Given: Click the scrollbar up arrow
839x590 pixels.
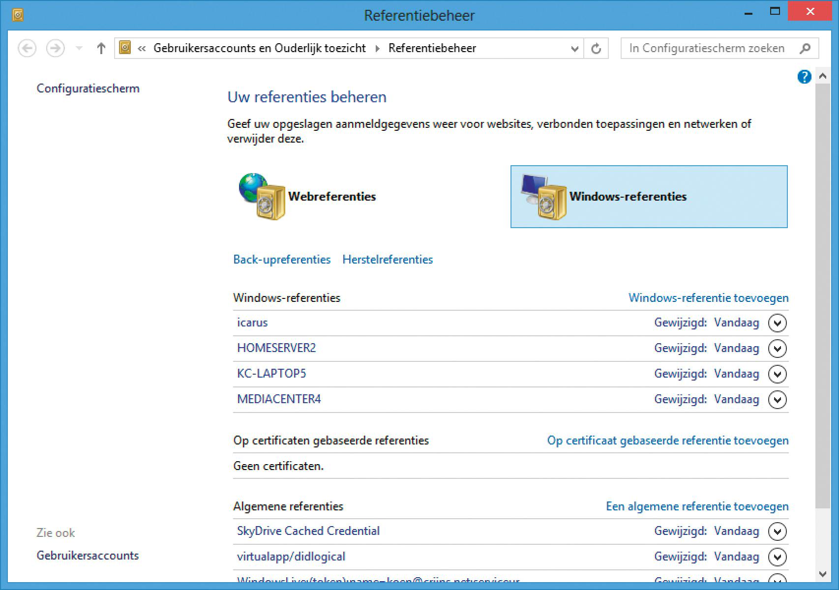Looking at the screenshot, I should pos(822,76).
